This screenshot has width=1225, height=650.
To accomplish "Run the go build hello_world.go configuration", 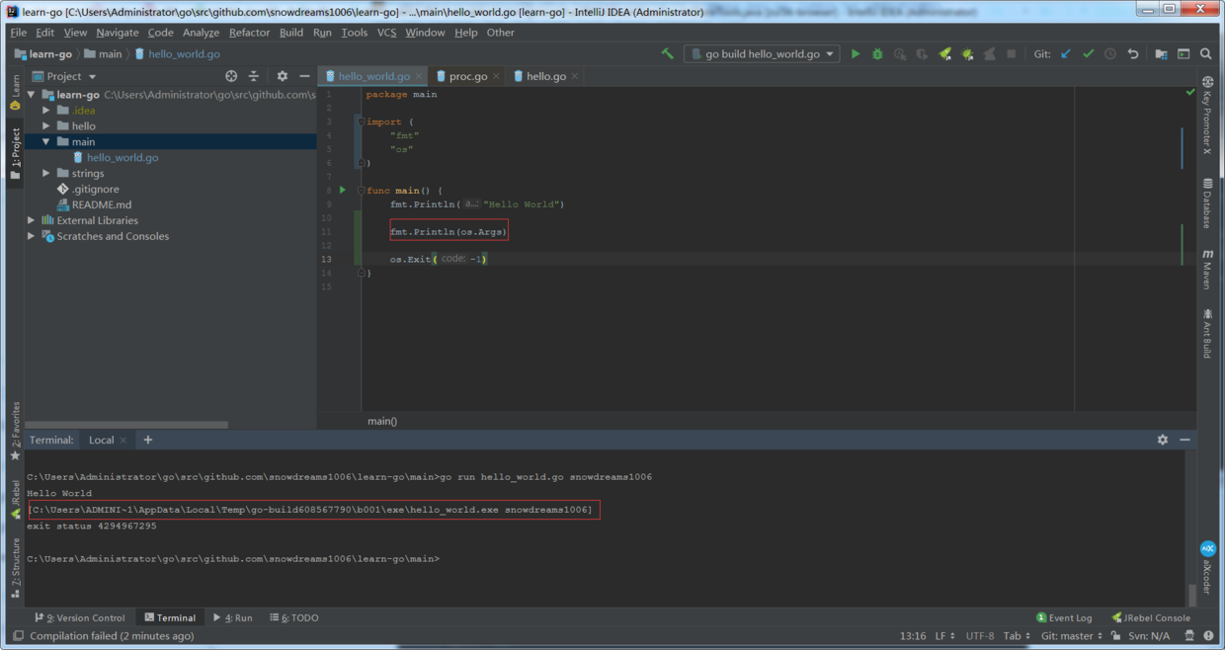I will [855, 53].
